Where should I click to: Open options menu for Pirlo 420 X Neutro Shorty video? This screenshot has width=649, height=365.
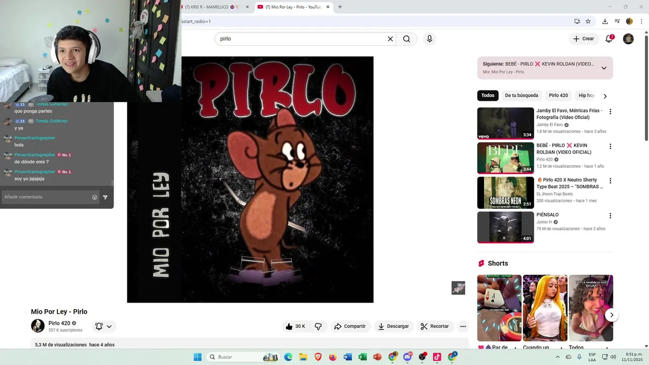pos(610,181)
